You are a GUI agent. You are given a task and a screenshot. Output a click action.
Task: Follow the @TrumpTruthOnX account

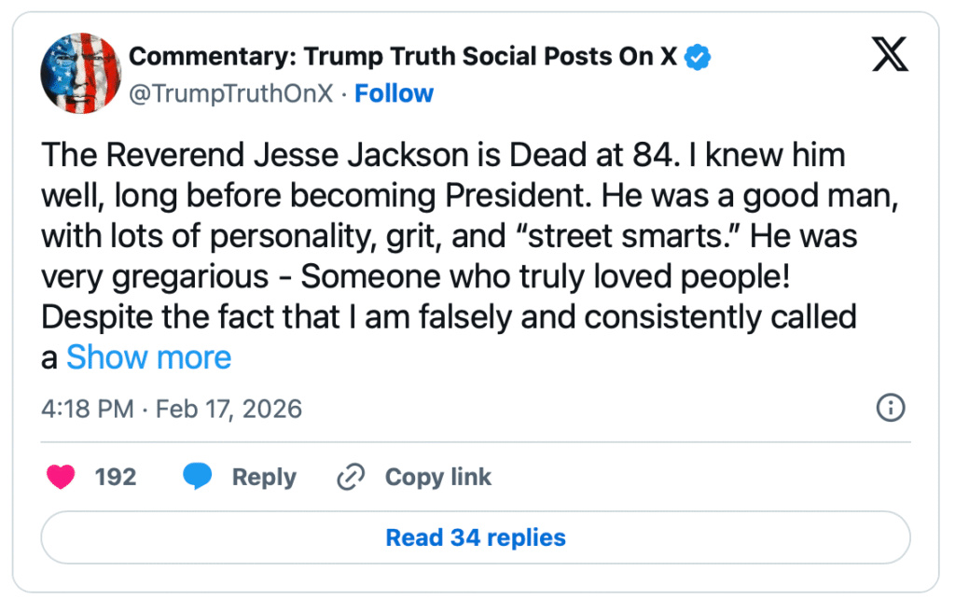tap(394, 93)
